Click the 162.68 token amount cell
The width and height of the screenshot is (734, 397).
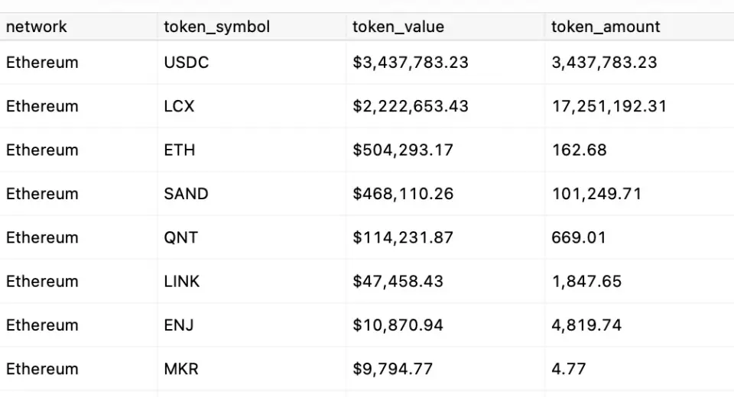click(579, 150)
